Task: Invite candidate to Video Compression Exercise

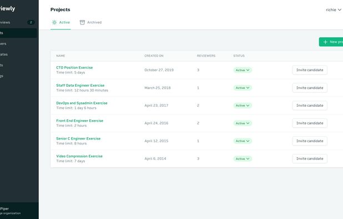Action: pos(310,159)
